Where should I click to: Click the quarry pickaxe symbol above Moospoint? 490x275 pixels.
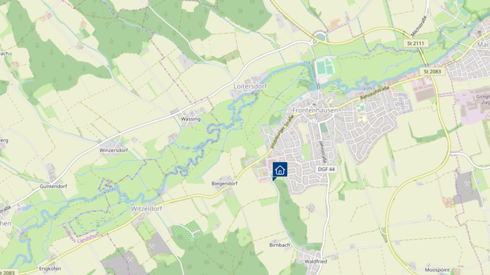tap(468, 184)
